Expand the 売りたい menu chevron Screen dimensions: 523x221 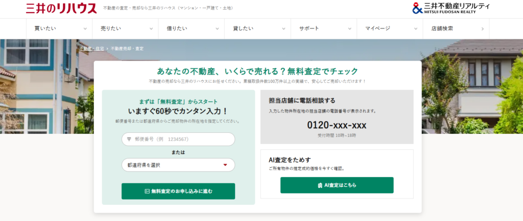[151, 29]
